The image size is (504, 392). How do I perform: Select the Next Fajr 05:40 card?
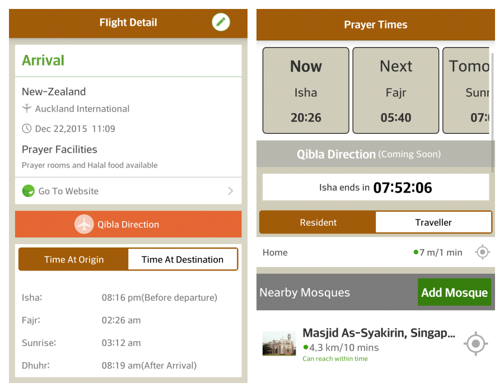pos(396,91)
